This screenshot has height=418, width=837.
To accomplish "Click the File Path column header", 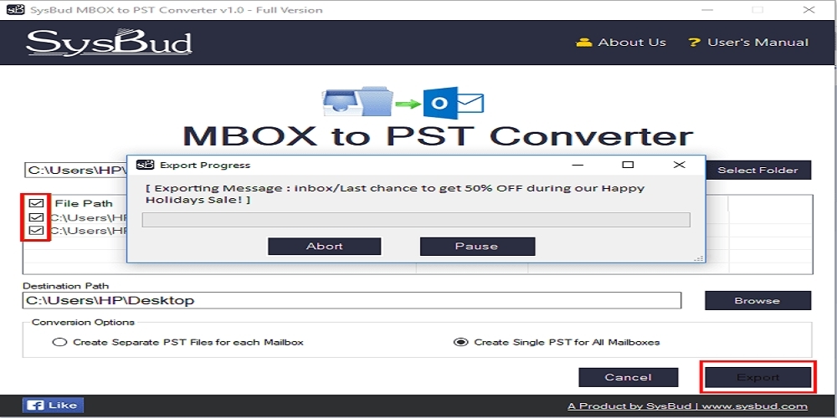I will tap(84, 203).
